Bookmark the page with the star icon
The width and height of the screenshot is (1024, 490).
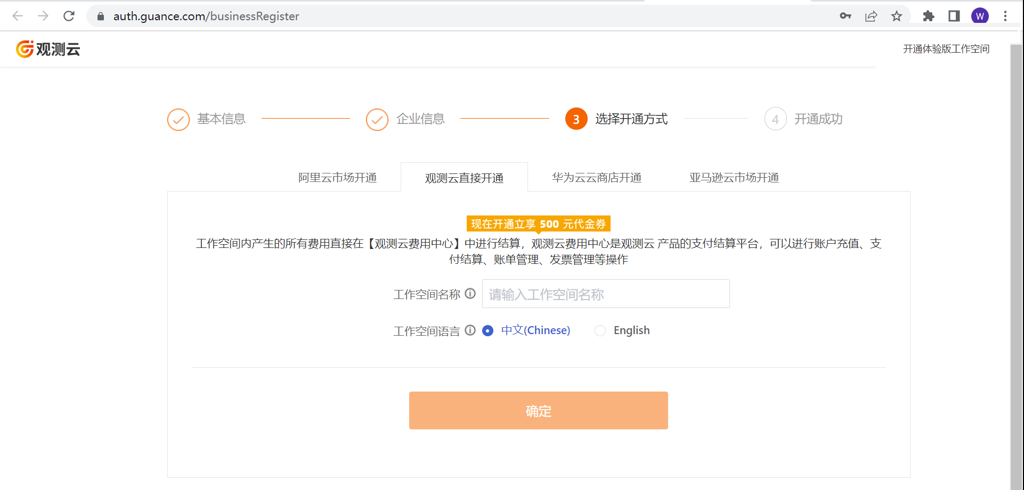897,16
